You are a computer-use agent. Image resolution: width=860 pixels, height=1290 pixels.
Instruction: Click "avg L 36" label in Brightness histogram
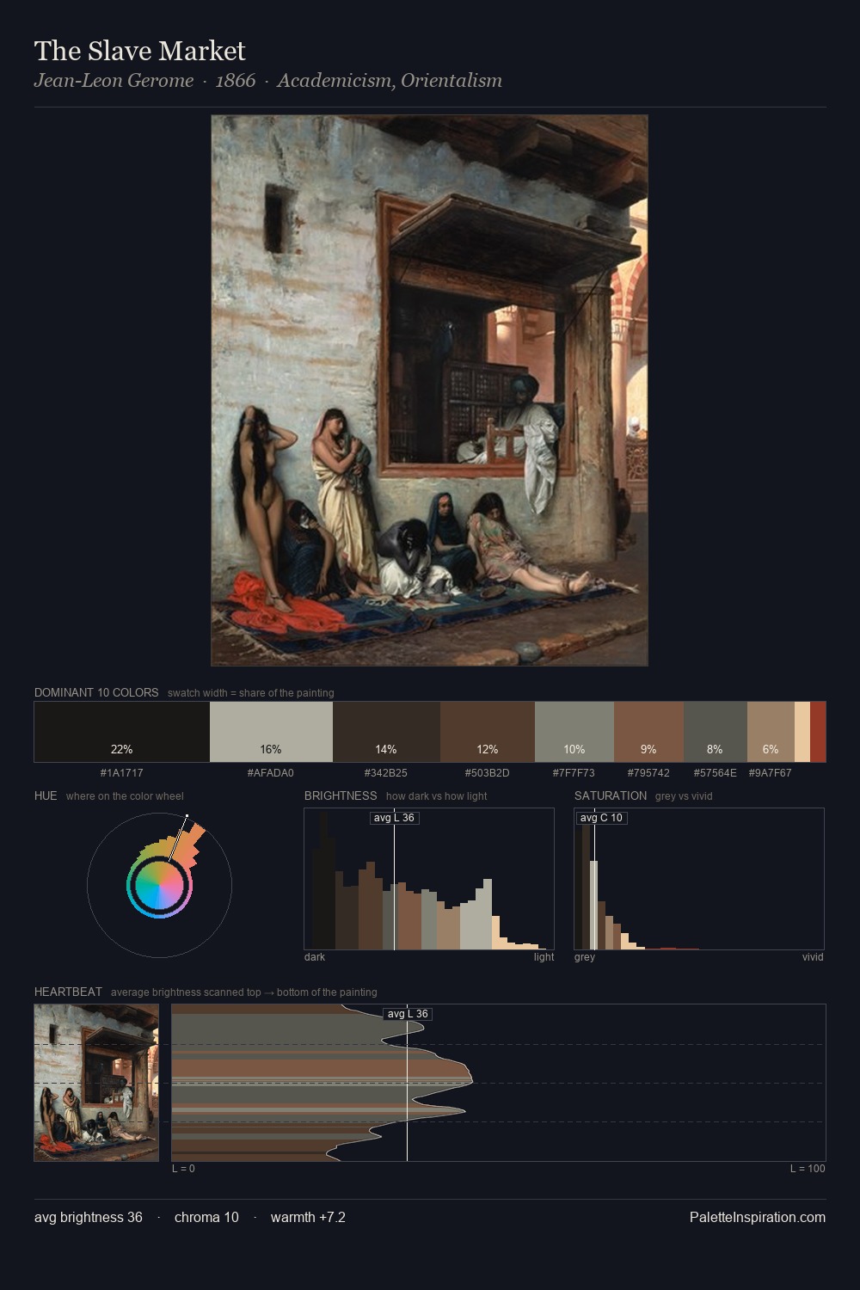coord(395,818)
